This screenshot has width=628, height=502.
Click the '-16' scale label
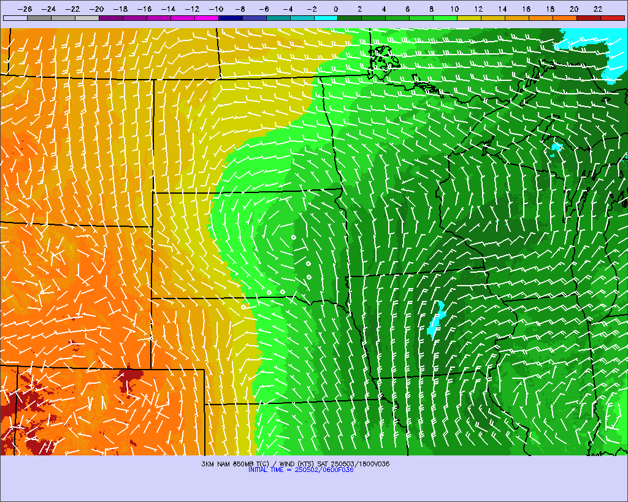point(145,9)
